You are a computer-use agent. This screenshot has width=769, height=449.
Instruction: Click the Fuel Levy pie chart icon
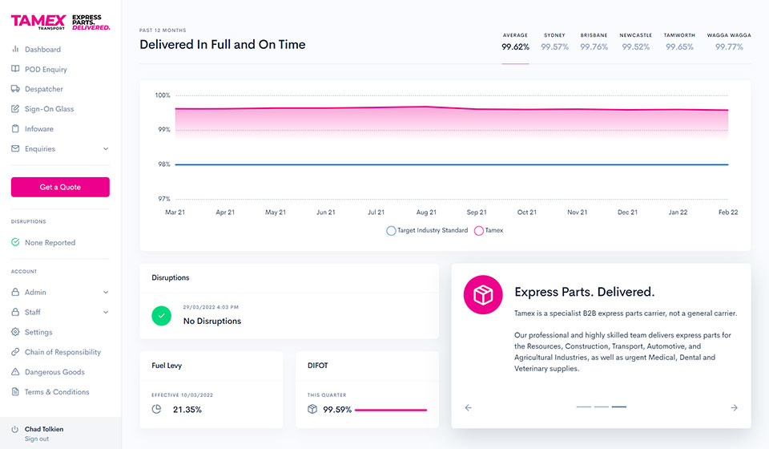(156, 409)
